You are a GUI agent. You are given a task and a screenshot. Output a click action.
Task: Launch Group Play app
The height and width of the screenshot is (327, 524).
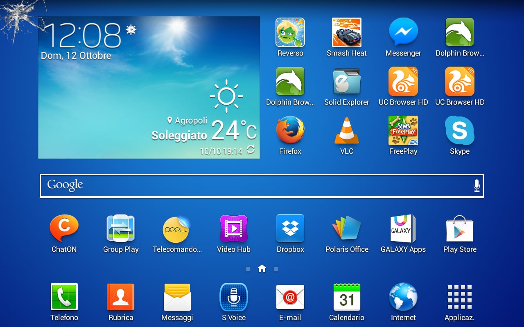coord(121,229)
